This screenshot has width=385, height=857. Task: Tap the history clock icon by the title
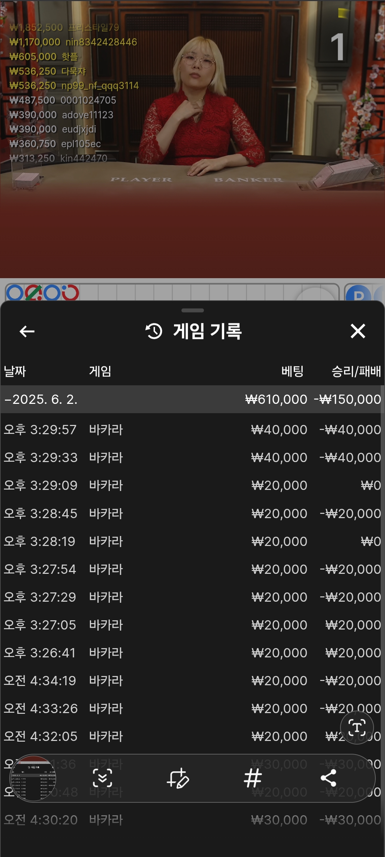pyautogui.click(x=154, y=331)
